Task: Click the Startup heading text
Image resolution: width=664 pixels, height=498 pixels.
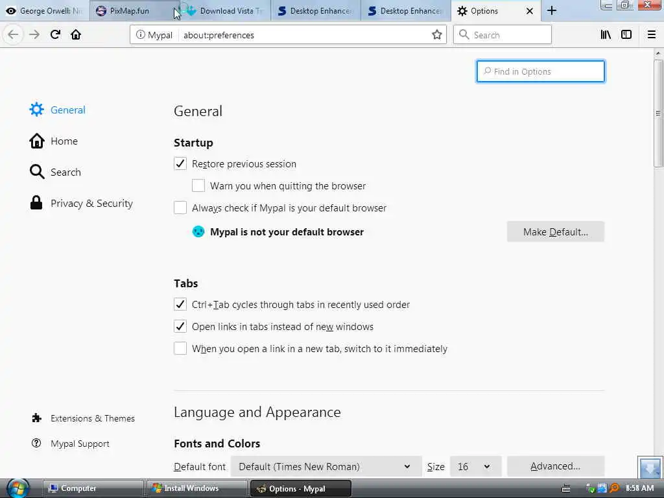Action: pos(193,143)
